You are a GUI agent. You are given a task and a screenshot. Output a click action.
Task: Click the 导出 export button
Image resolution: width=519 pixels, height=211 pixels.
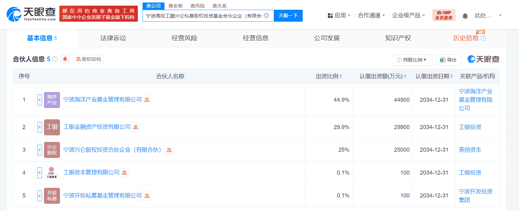click(448, 60)
